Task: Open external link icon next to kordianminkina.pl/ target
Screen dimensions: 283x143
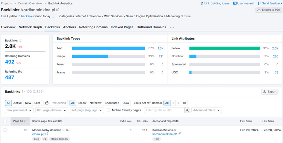Action: 179,134
